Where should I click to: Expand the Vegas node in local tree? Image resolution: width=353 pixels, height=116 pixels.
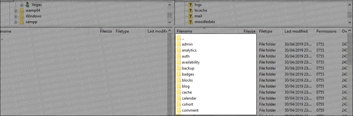(22, 5)
